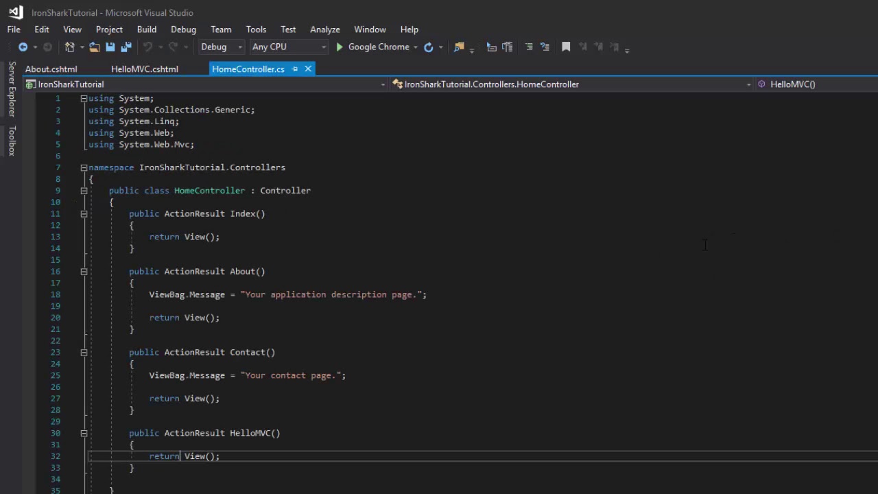Collapse the HomeController class block
This screenshot has height=494, width=878.
pos(84,191)
